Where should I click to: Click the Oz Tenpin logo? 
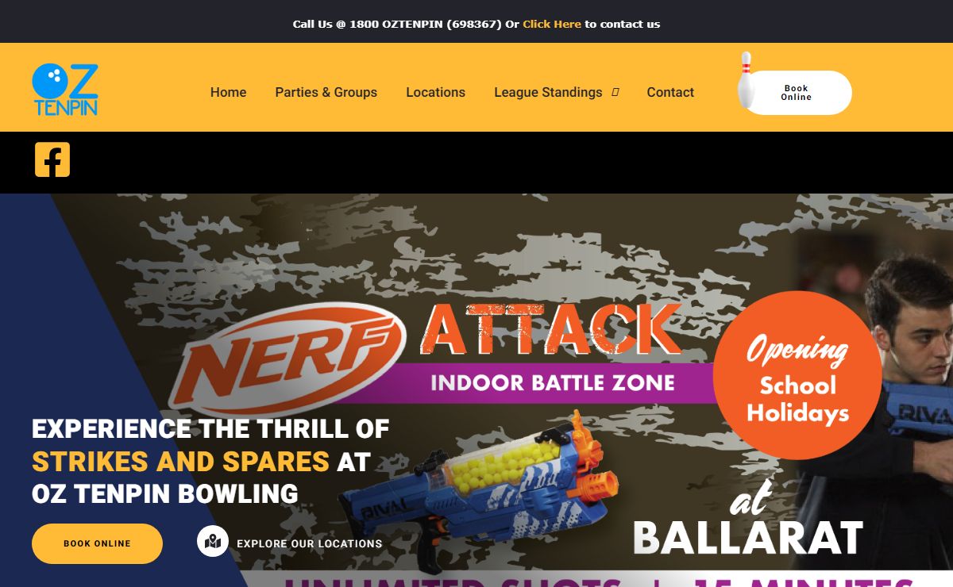click(65, 90)
